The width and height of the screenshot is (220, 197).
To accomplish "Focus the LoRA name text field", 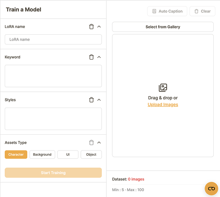I will (53, 39).
